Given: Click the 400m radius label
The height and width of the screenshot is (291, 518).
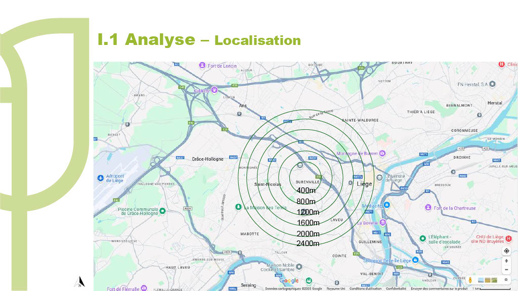Looking at the screenshot, I should (x=306, y=190).
